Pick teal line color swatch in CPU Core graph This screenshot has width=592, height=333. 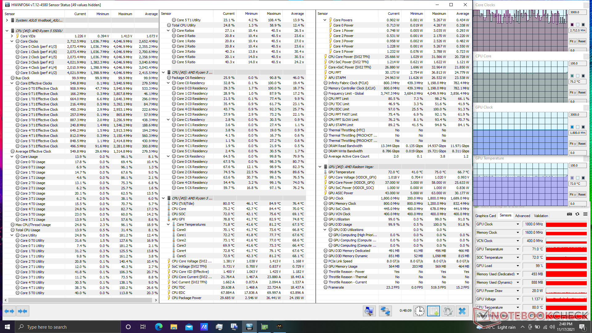click(572, 76)
